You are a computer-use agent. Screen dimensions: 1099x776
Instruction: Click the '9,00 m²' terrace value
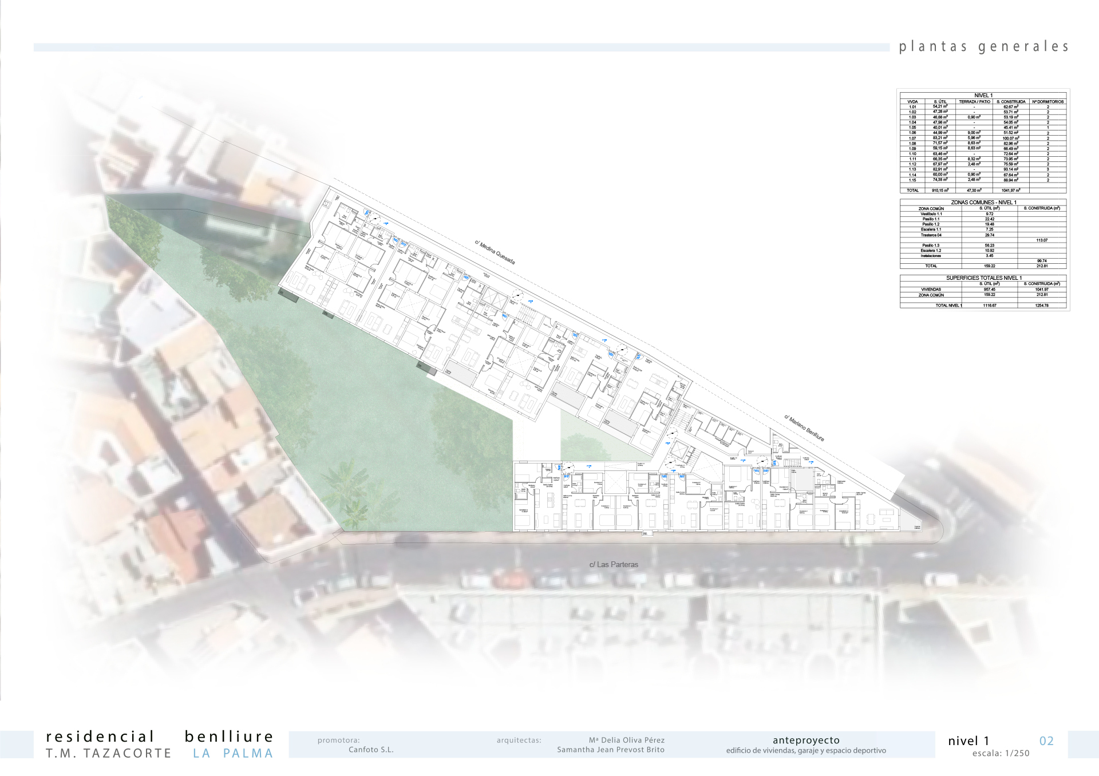[974, 133]
